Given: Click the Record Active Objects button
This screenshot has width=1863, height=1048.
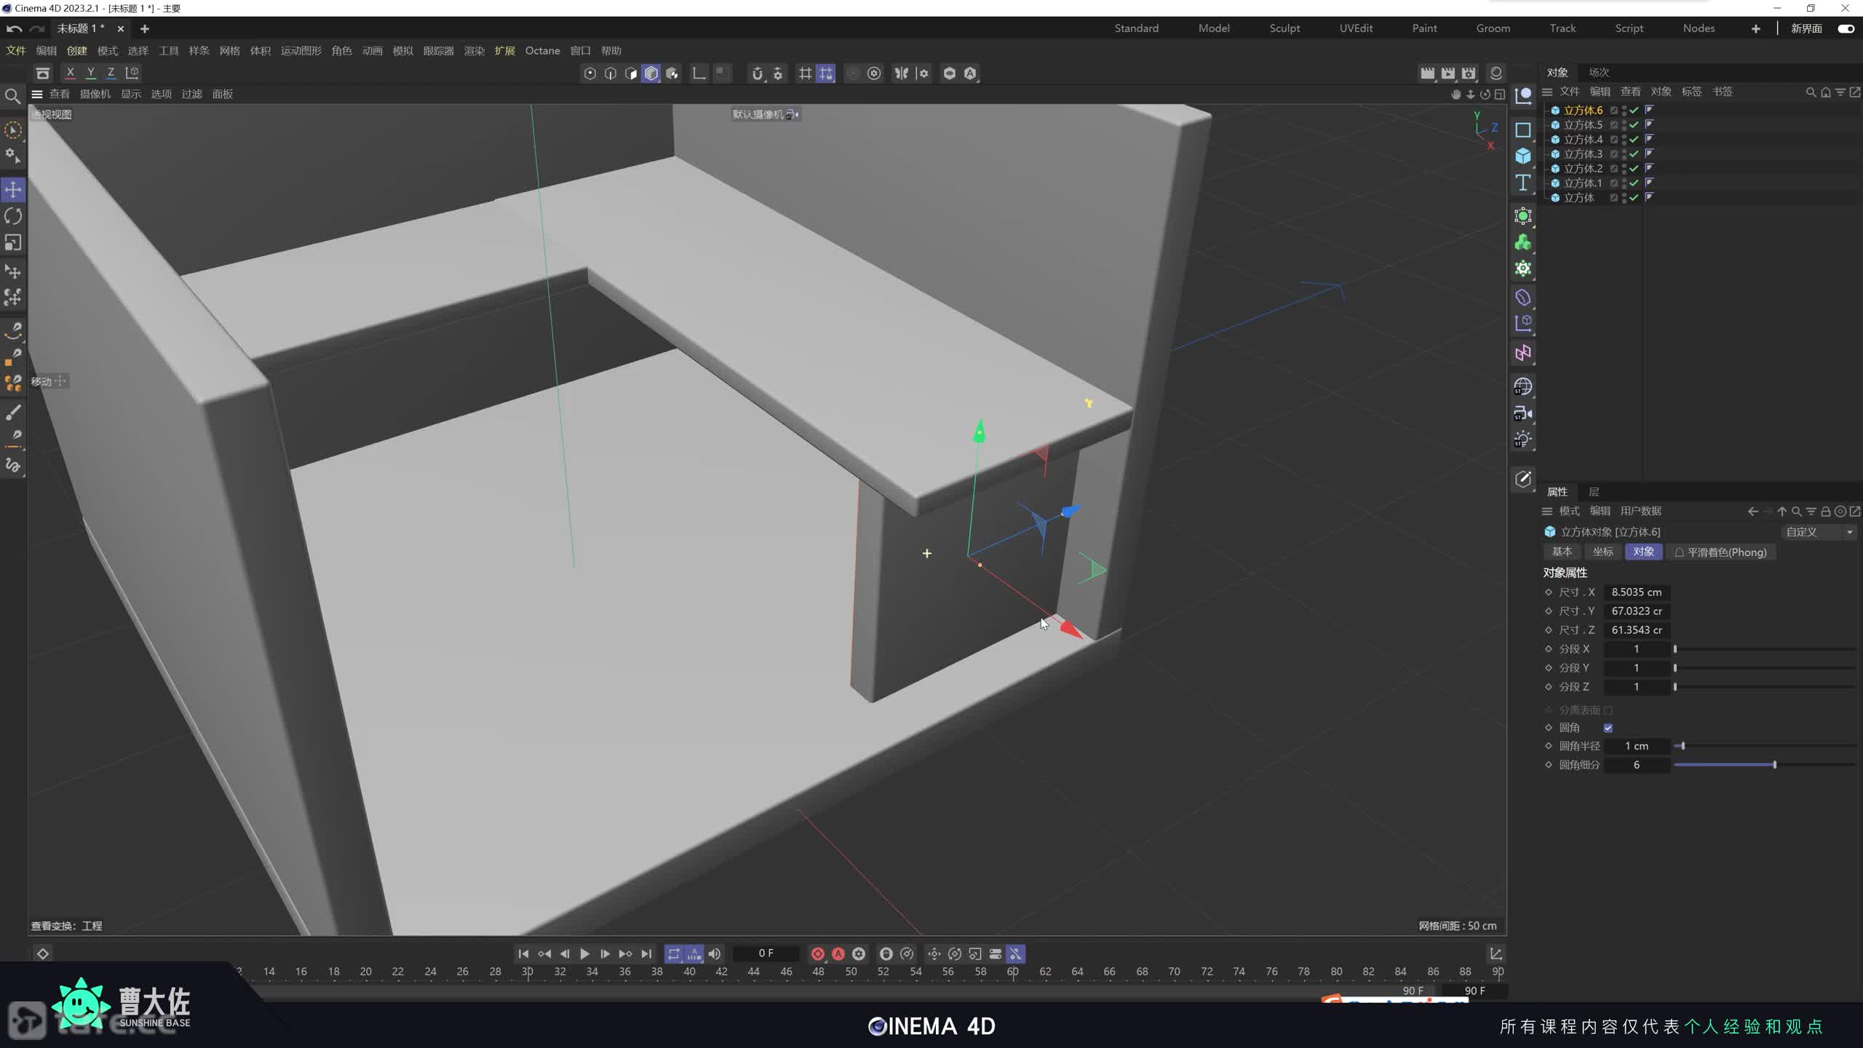Looking at the screenshot, I should (x=818, y=953).
